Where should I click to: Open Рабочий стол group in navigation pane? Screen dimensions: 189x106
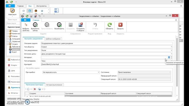point(13,59)
